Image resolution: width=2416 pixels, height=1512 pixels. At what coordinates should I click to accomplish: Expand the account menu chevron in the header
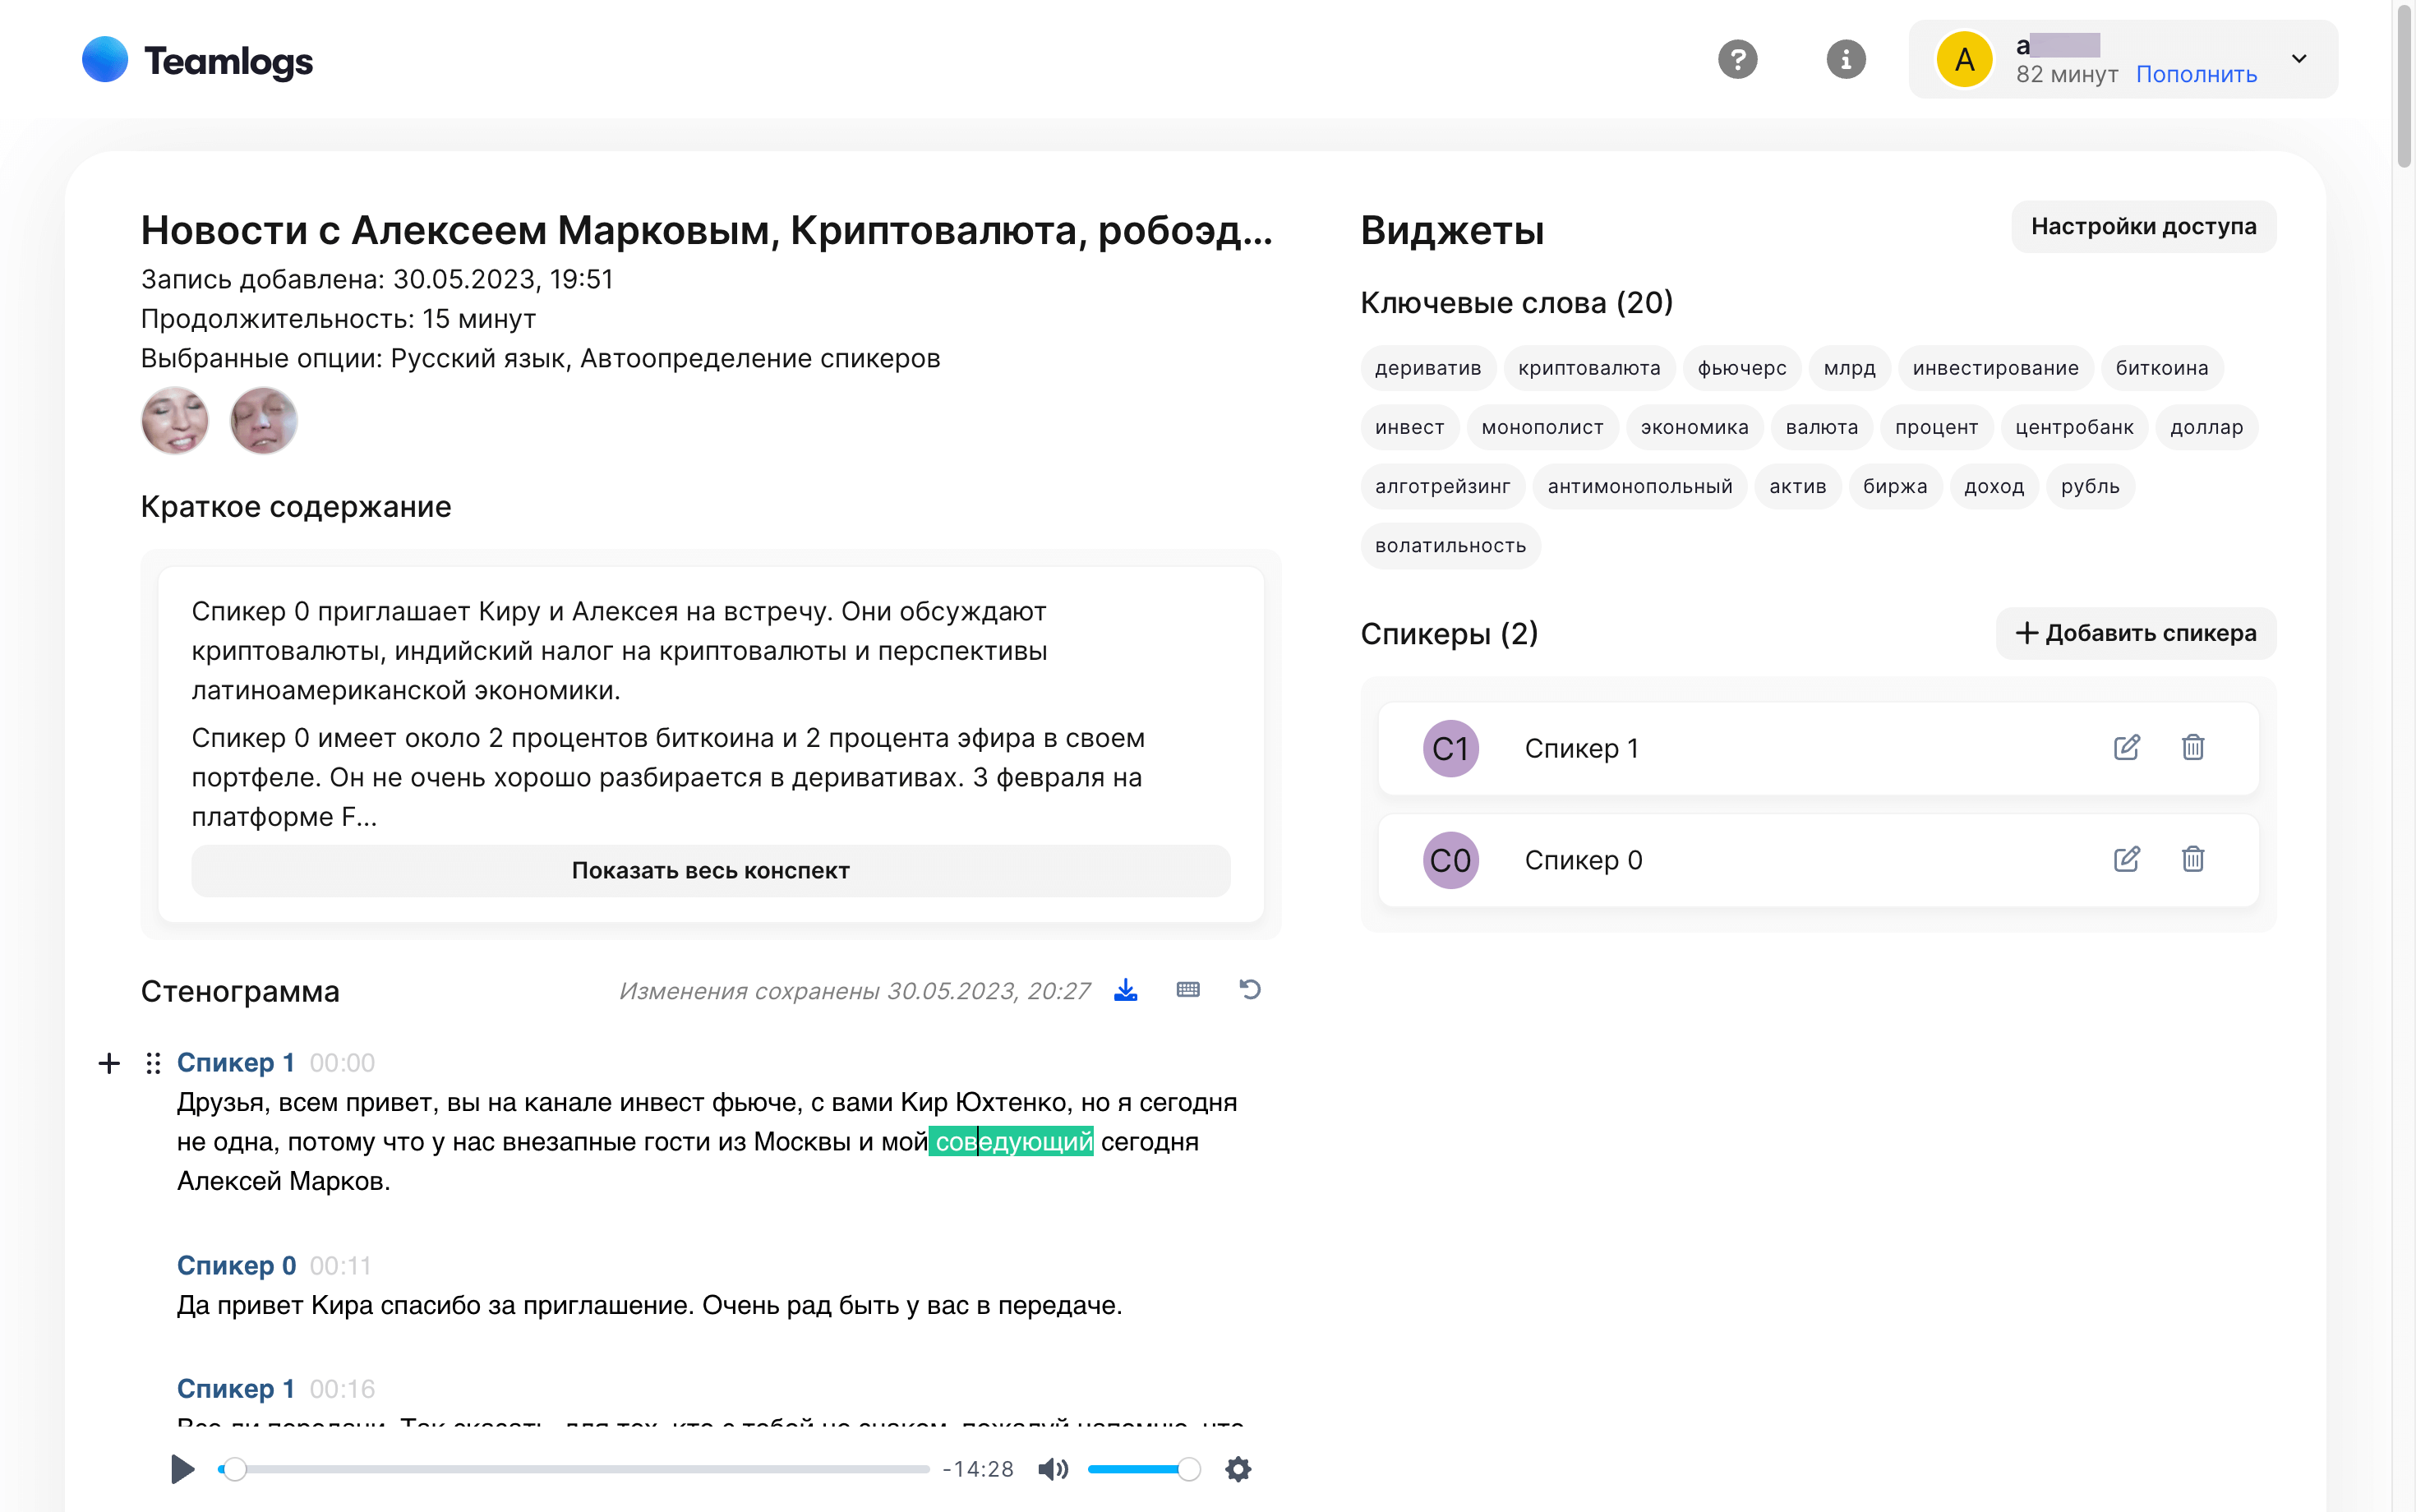pyautogui.click(x=2299, y=59)
